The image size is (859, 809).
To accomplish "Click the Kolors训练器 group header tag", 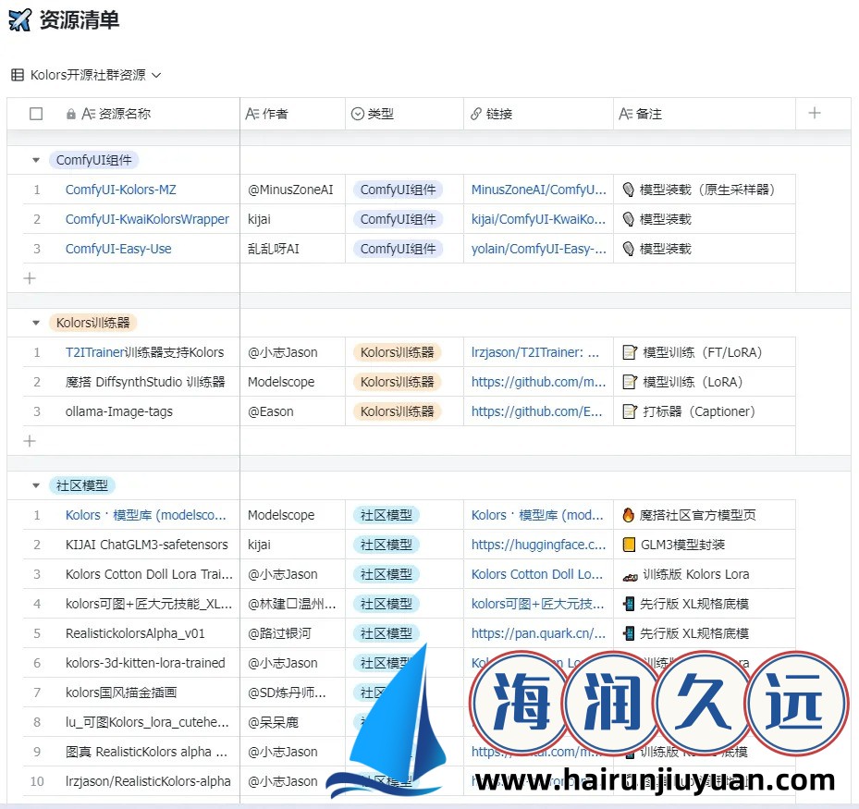I will 93,324.
